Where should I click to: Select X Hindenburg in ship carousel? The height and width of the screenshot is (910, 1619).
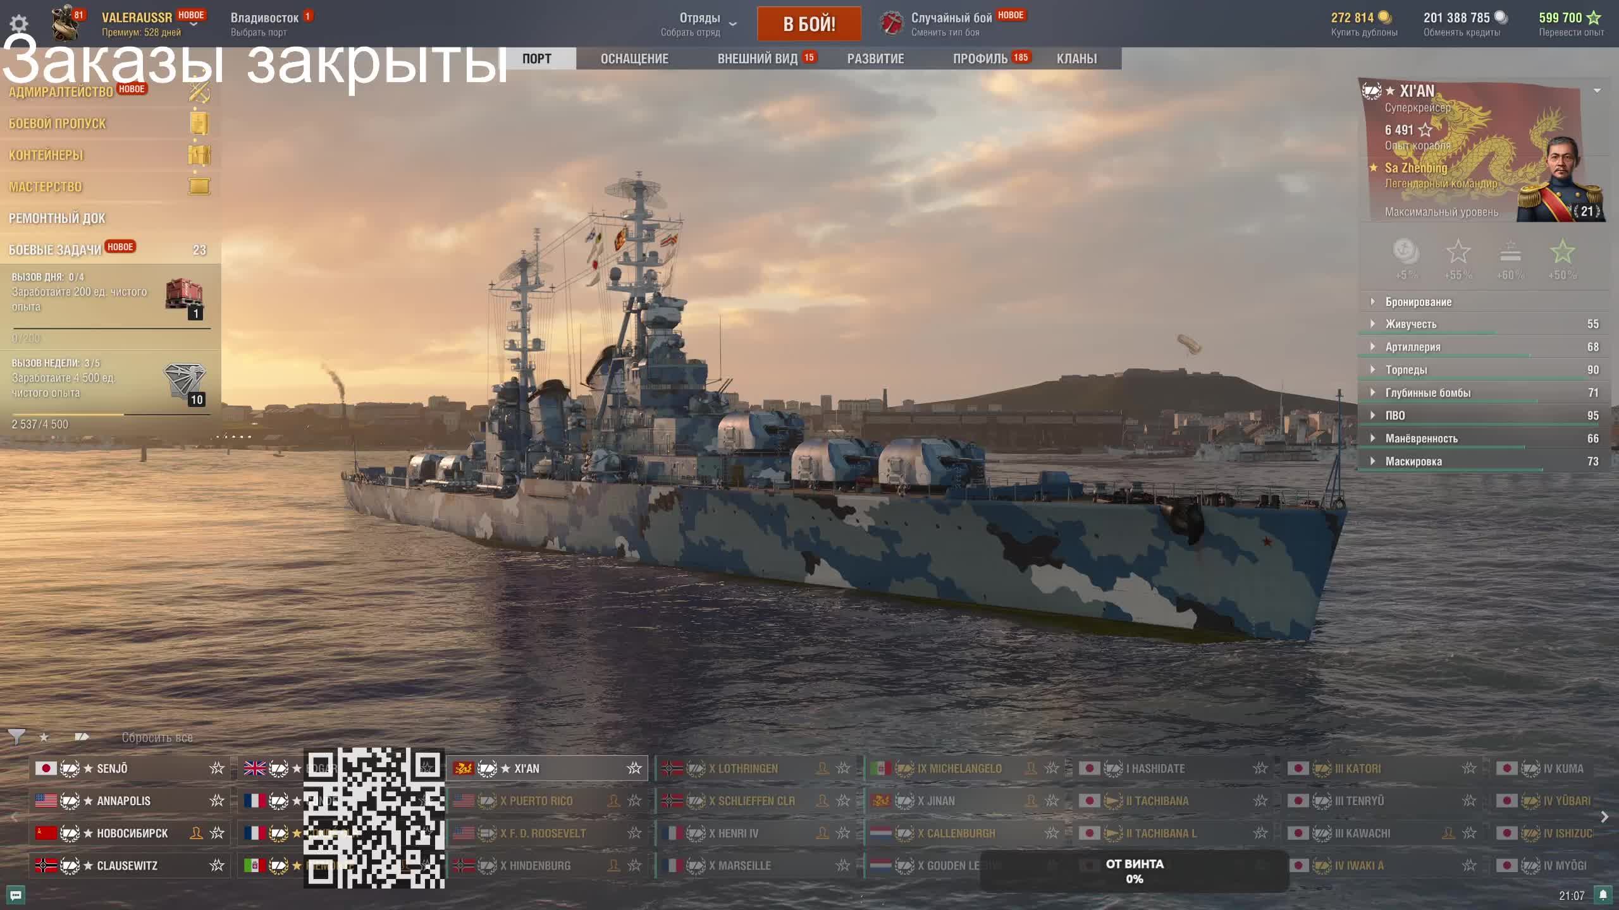[535, 866]
